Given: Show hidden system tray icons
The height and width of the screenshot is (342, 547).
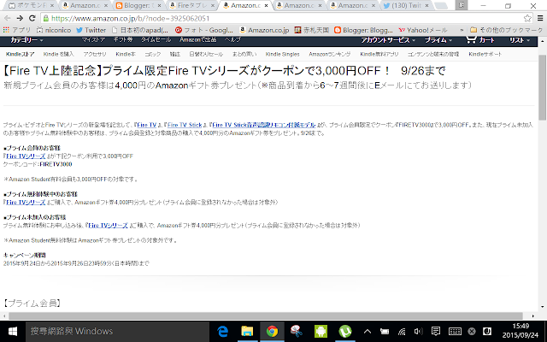Looking at the screenshot, I should coord(368,332).
